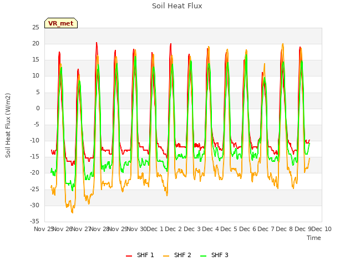The image size is (355, 266).
Task: Click the 25 y-axis tick label
Action: 35,27
